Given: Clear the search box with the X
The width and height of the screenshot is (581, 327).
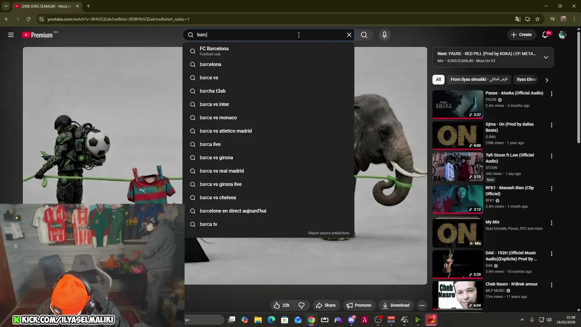Looking at the screenshot, I should click(x=349, y=35).
